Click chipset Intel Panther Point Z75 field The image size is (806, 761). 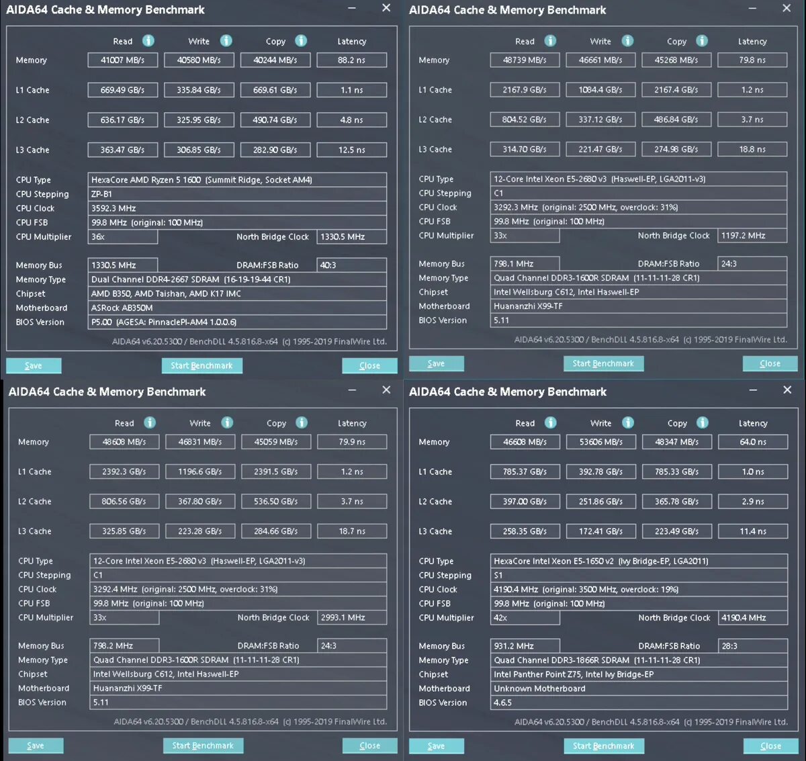click(639, 674)
